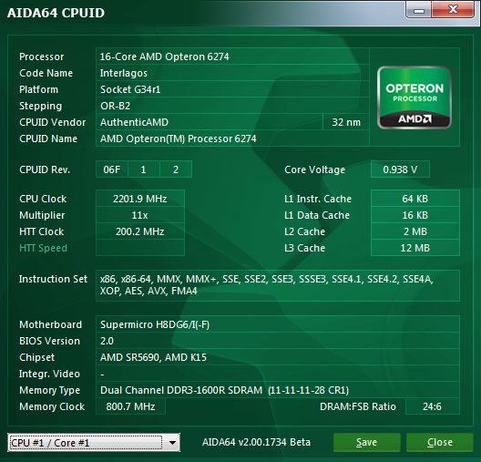481x462 pixels.
Task: Click the Integr. Video dash value
Action: pos(278,374)
